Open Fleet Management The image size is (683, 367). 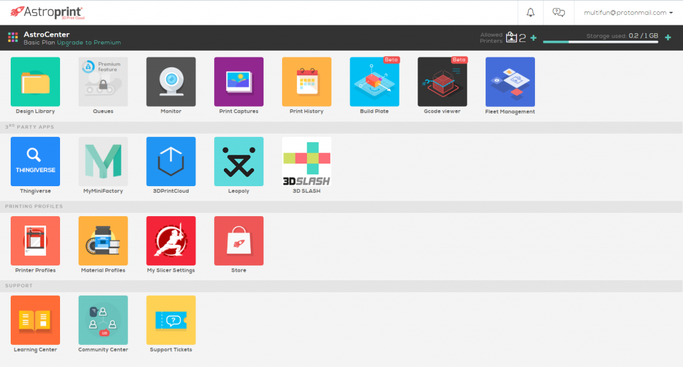point(510,82)
